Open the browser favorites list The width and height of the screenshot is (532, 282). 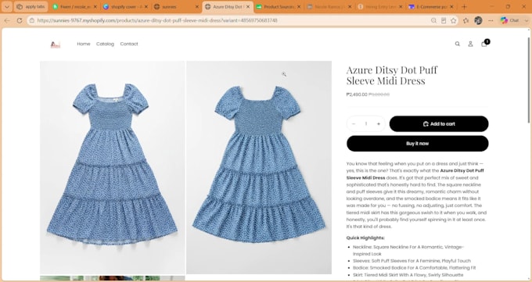click(465, 20)
